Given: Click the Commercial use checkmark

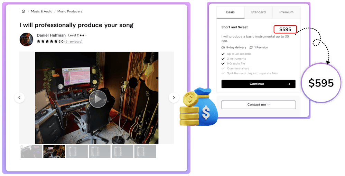Looking at the screenshot, I should tap(223, 69).
